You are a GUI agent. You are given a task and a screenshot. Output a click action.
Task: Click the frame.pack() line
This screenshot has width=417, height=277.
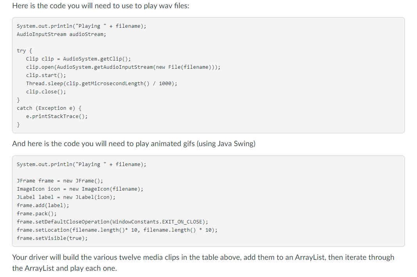[x=37, y=214]
